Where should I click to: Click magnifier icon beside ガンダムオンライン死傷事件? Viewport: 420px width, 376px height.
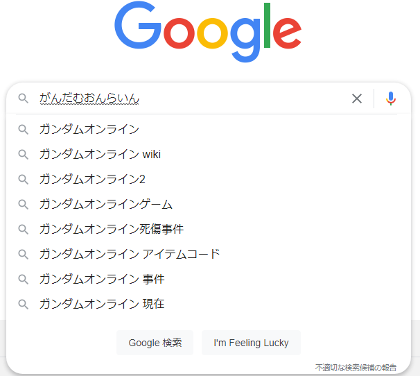[24, 229]
